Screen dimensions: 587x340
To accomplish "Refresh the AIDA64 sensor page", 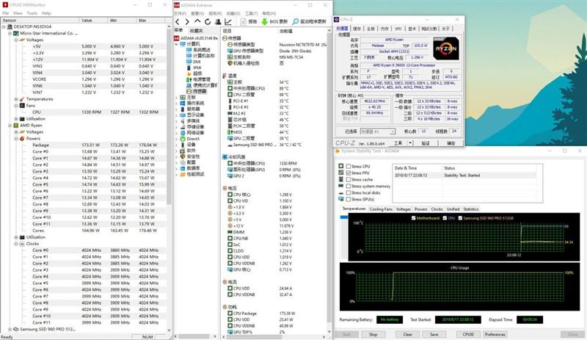I will pyautogui.click(x=208, y=22).
